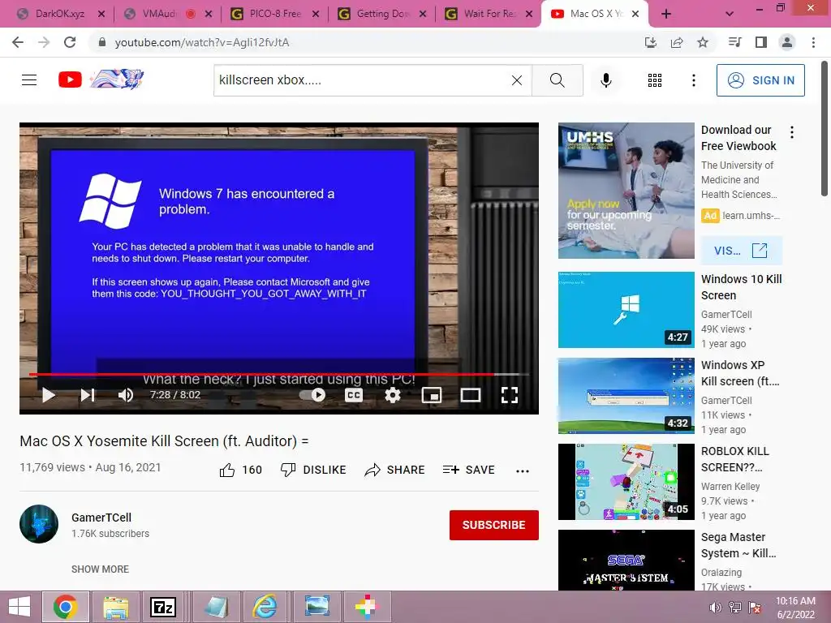Screen dimensions: 831x623
Task: Click the SHARE button
Action: click(x=395, y=470)
